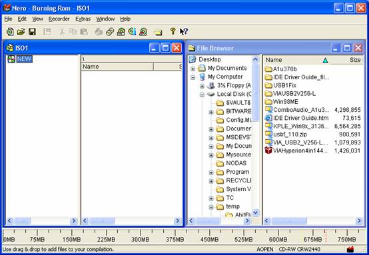Select the USB1Fix folder in the file list
The height and width of the screenshot is (255, 369).
[x=280, y=85]
